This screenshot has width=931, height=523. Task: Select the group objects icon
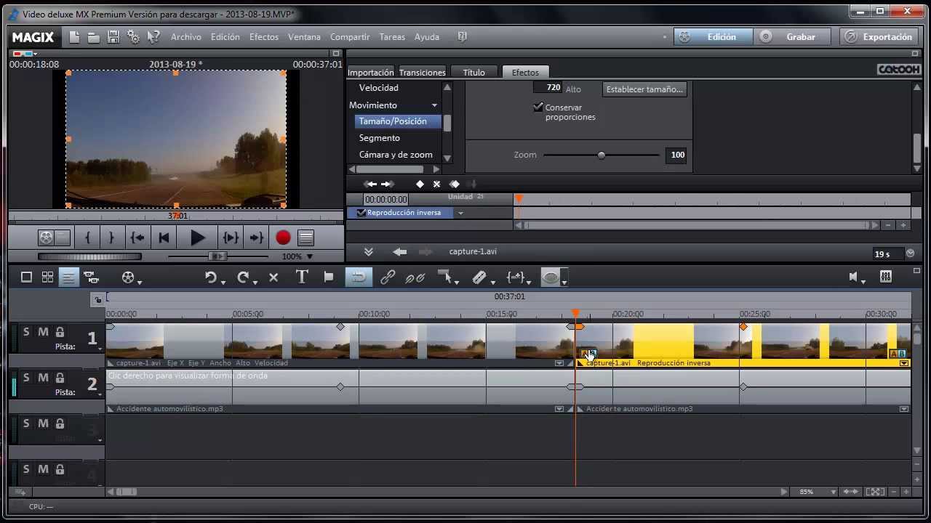(x=388, y=277)
